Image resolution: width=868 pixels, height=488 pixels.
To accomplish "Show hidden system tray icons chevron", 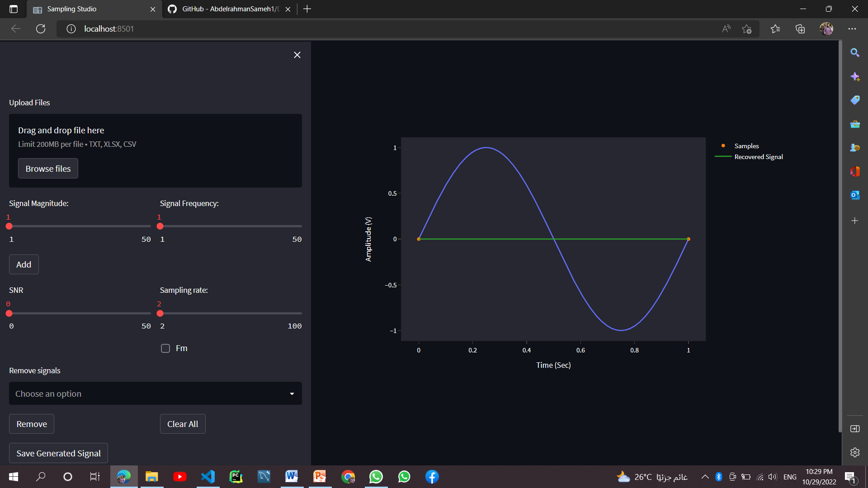I will coord(705,477).
